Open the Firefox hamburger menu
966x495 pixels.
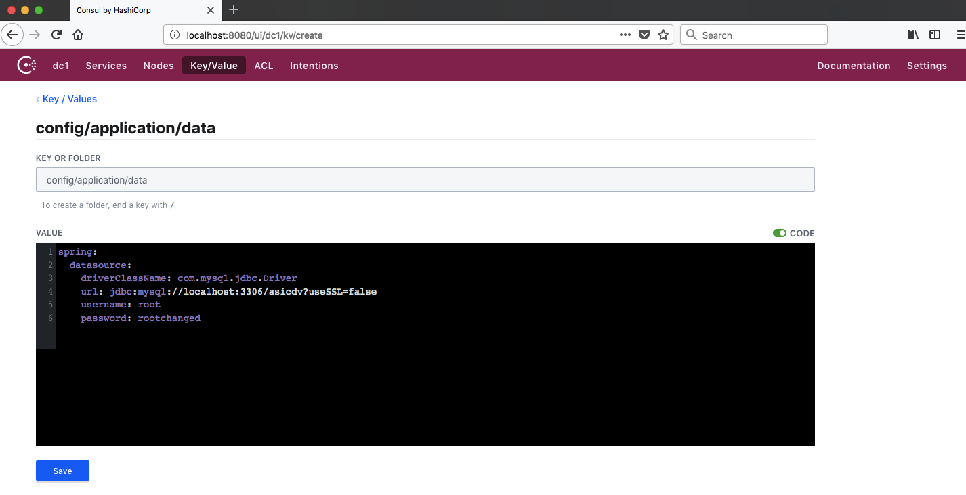click(x=960, y=35)
